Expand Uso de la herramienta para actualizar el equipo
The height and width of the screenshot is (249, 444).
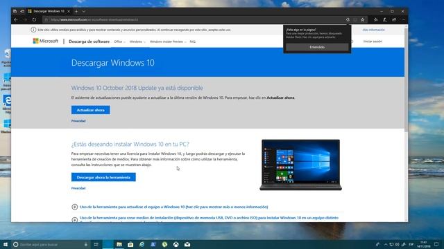(x=173, y=207)
